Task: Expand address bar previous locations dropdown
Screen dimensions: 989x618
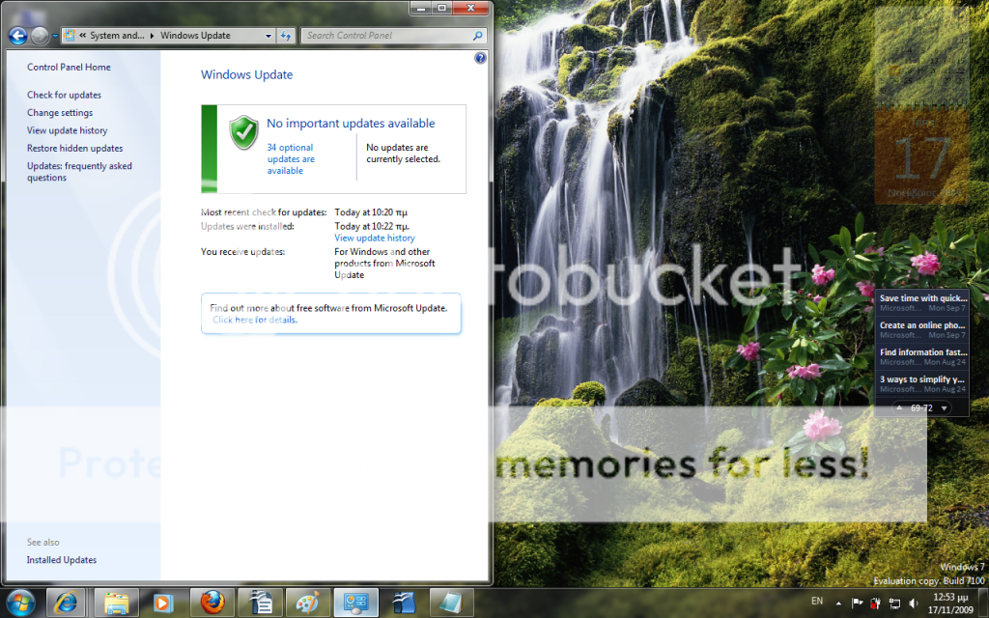Action: pyautogui.click(x=268, y=36)
